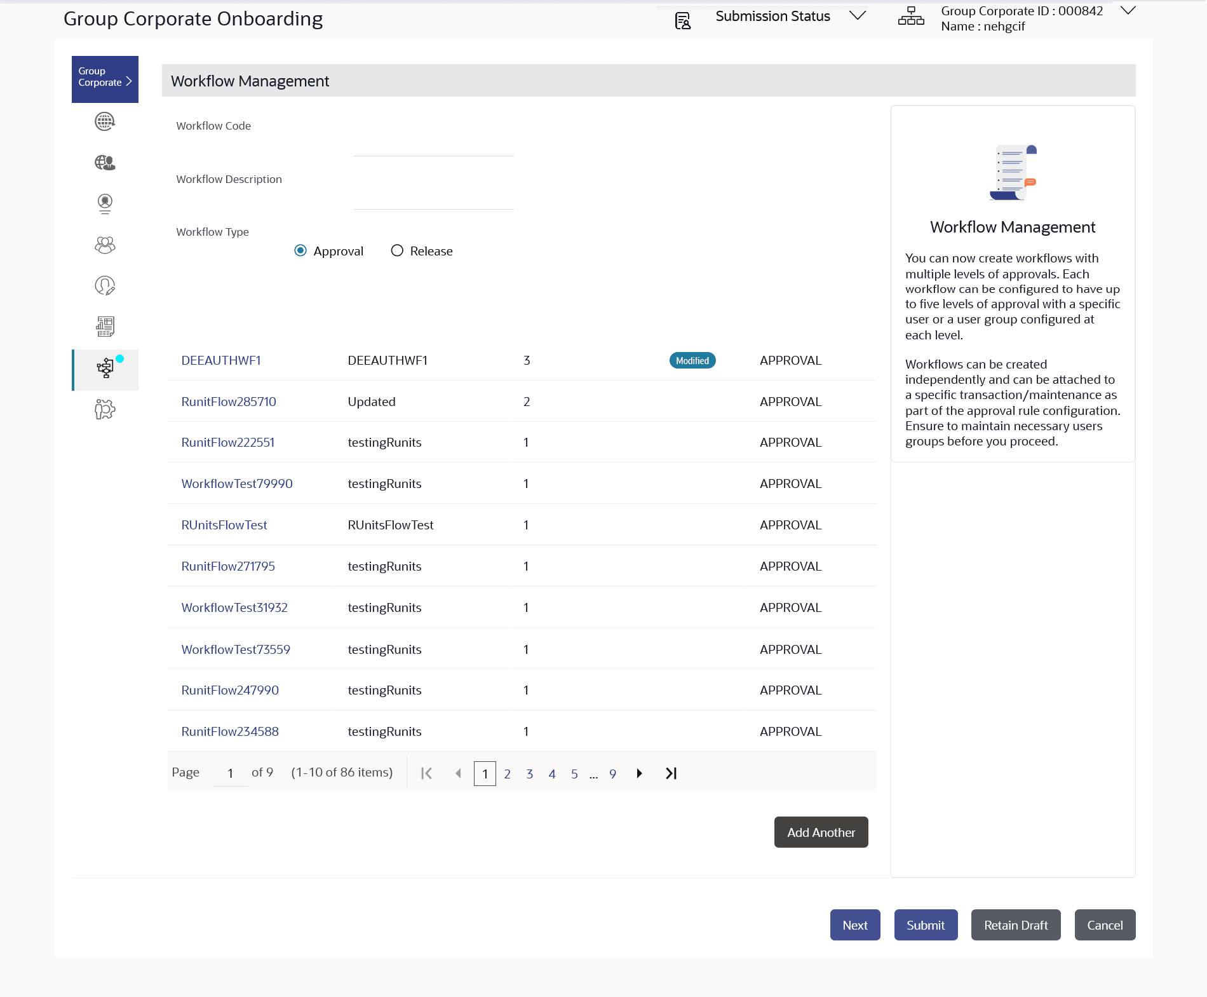Focus the Workflow Code input field
This screenshot has width=1207, height=997.
pos(433,145)
